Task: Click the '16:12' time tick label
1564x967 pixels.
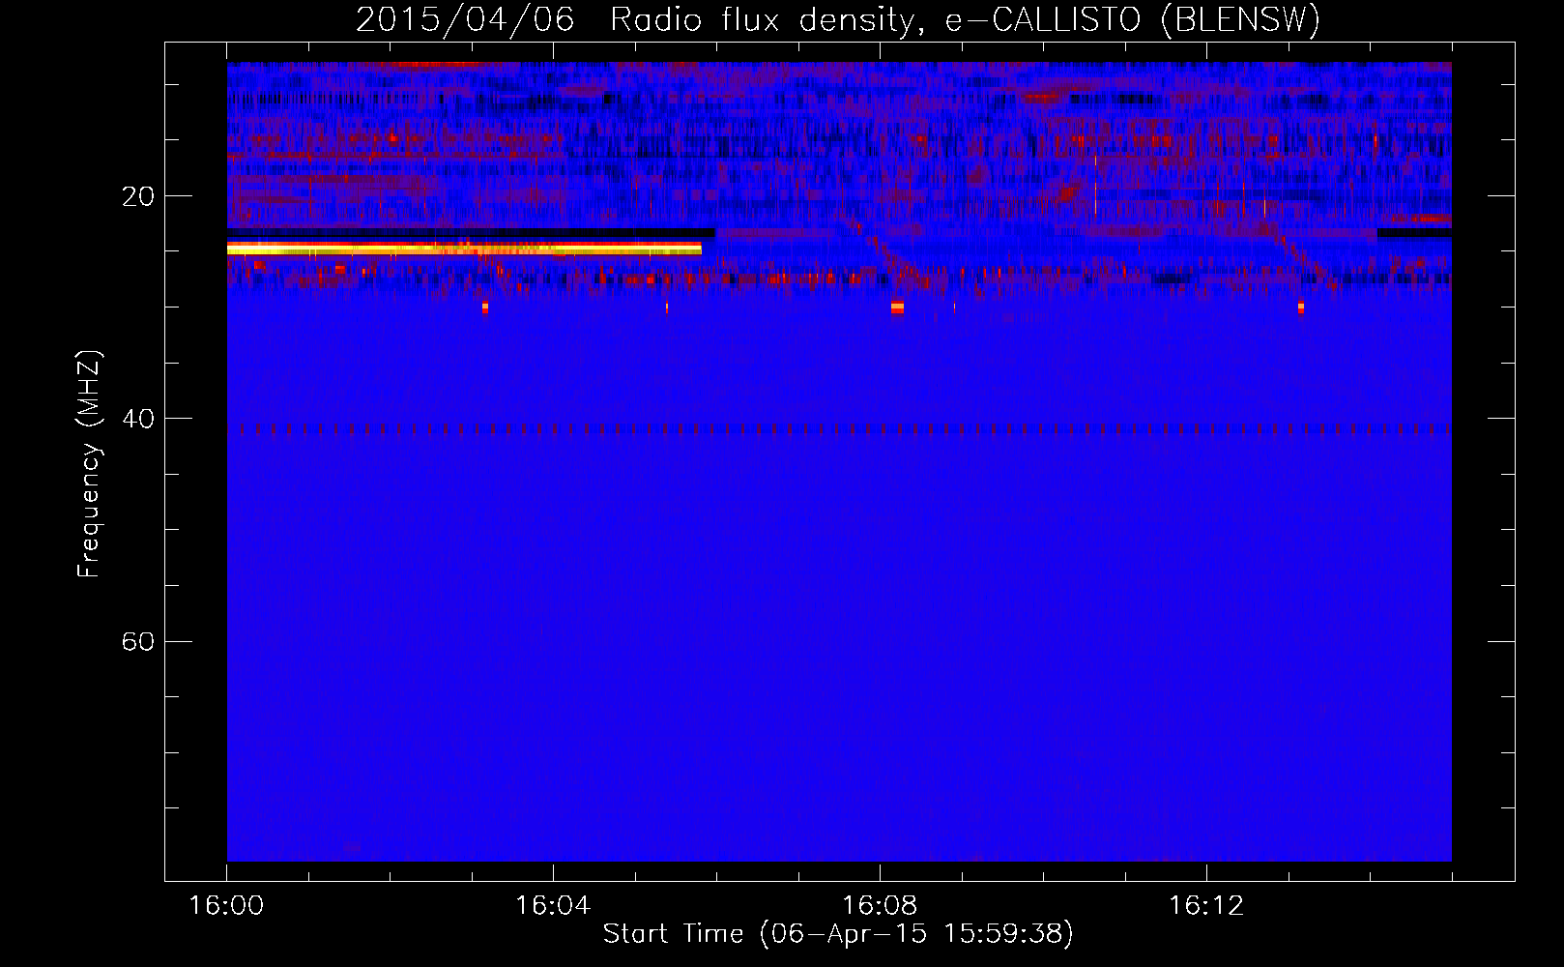Action: click(x=1206, y=906)
